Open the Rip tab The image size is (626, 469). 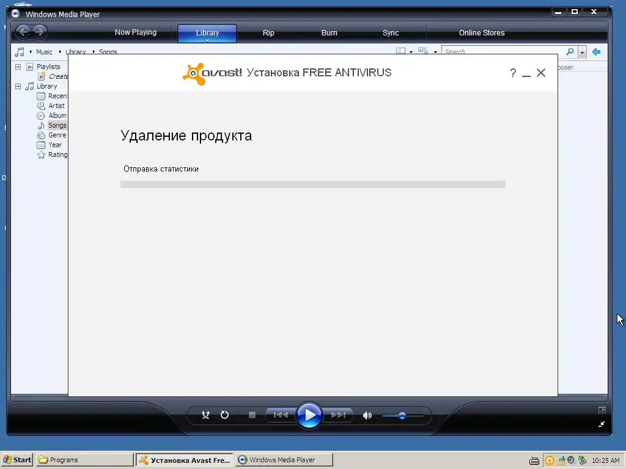[268, 33]
